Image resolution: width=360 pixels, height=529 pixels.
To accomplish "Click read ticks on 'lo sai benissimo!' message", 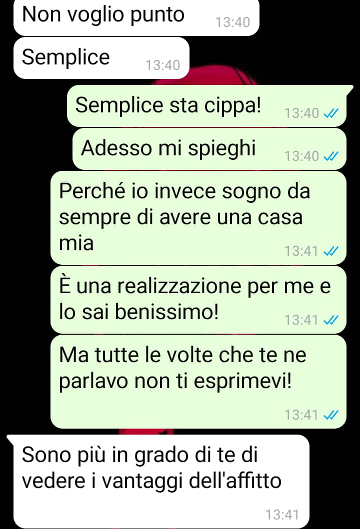I will (x=331, y=320).
